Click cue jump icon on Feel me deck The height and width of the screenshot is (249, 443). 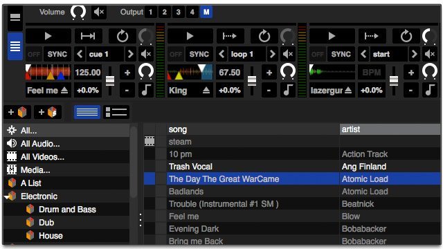[x=88, y=36]
